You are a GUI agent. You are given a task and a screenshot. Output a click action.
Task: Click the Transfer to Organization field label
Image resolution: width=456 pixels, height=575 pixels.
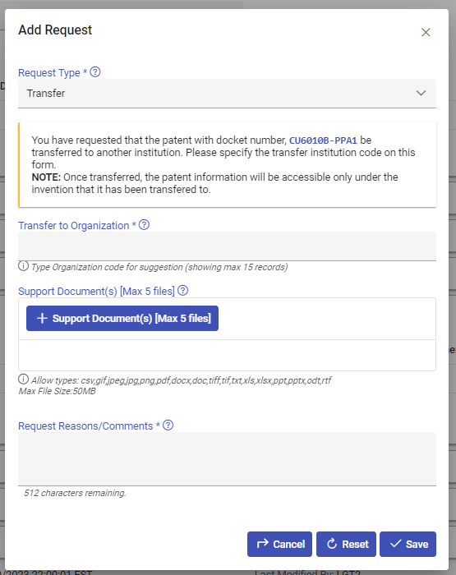click(x=73, y=226)
